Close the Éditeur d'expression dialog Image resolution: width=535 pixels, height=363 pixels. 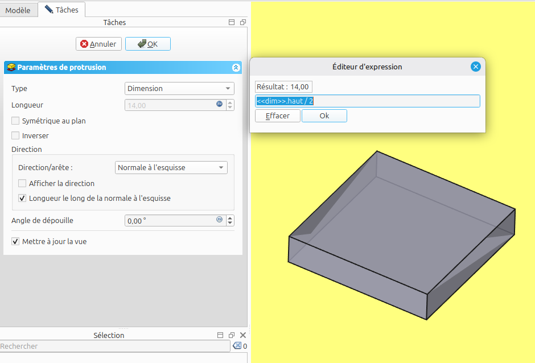(x=476, y=67)
